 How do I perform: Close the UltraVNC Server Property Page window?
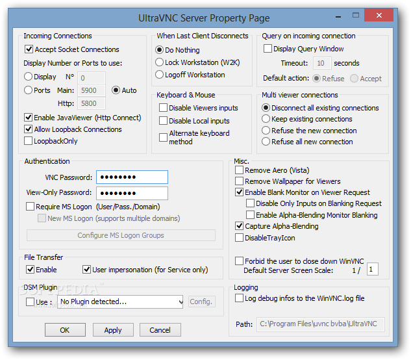pyautogui.click(x=379, y=15)
